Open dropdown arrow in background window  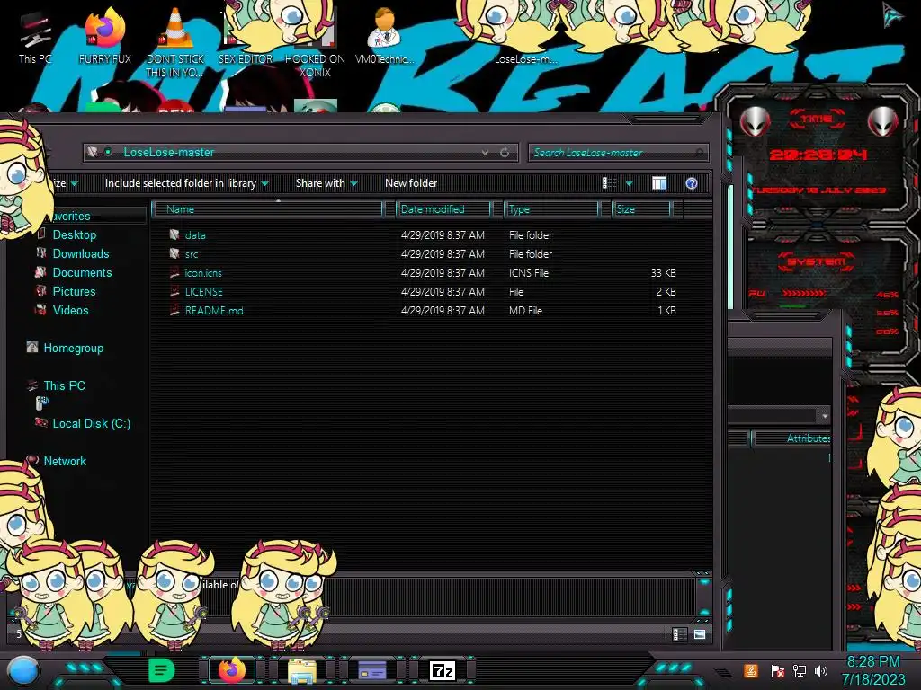point(825,416)
